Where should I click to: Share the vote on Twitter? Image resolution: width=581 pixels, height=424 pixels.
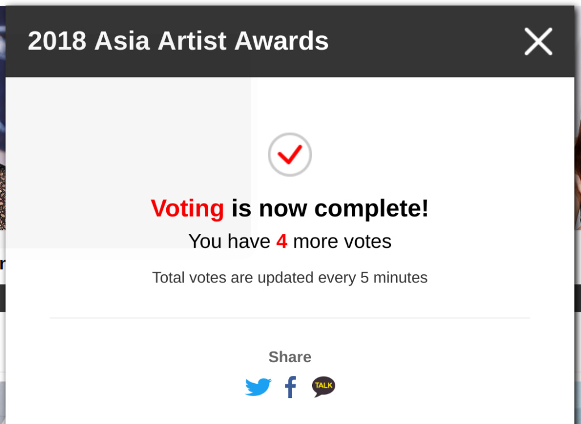pos(258,387)
